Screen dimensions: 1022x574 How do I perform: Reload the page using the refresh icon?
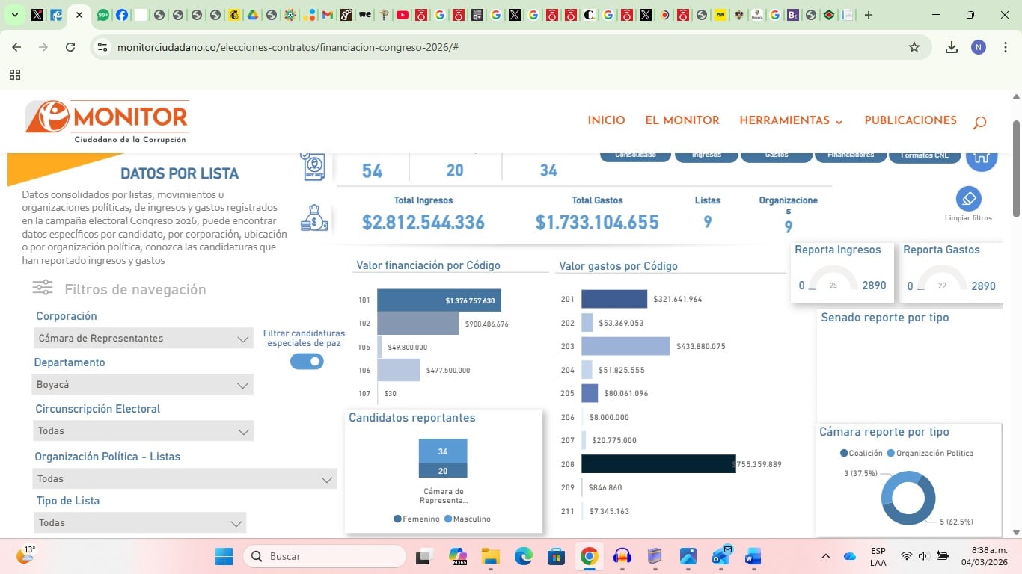coord(70,47)
